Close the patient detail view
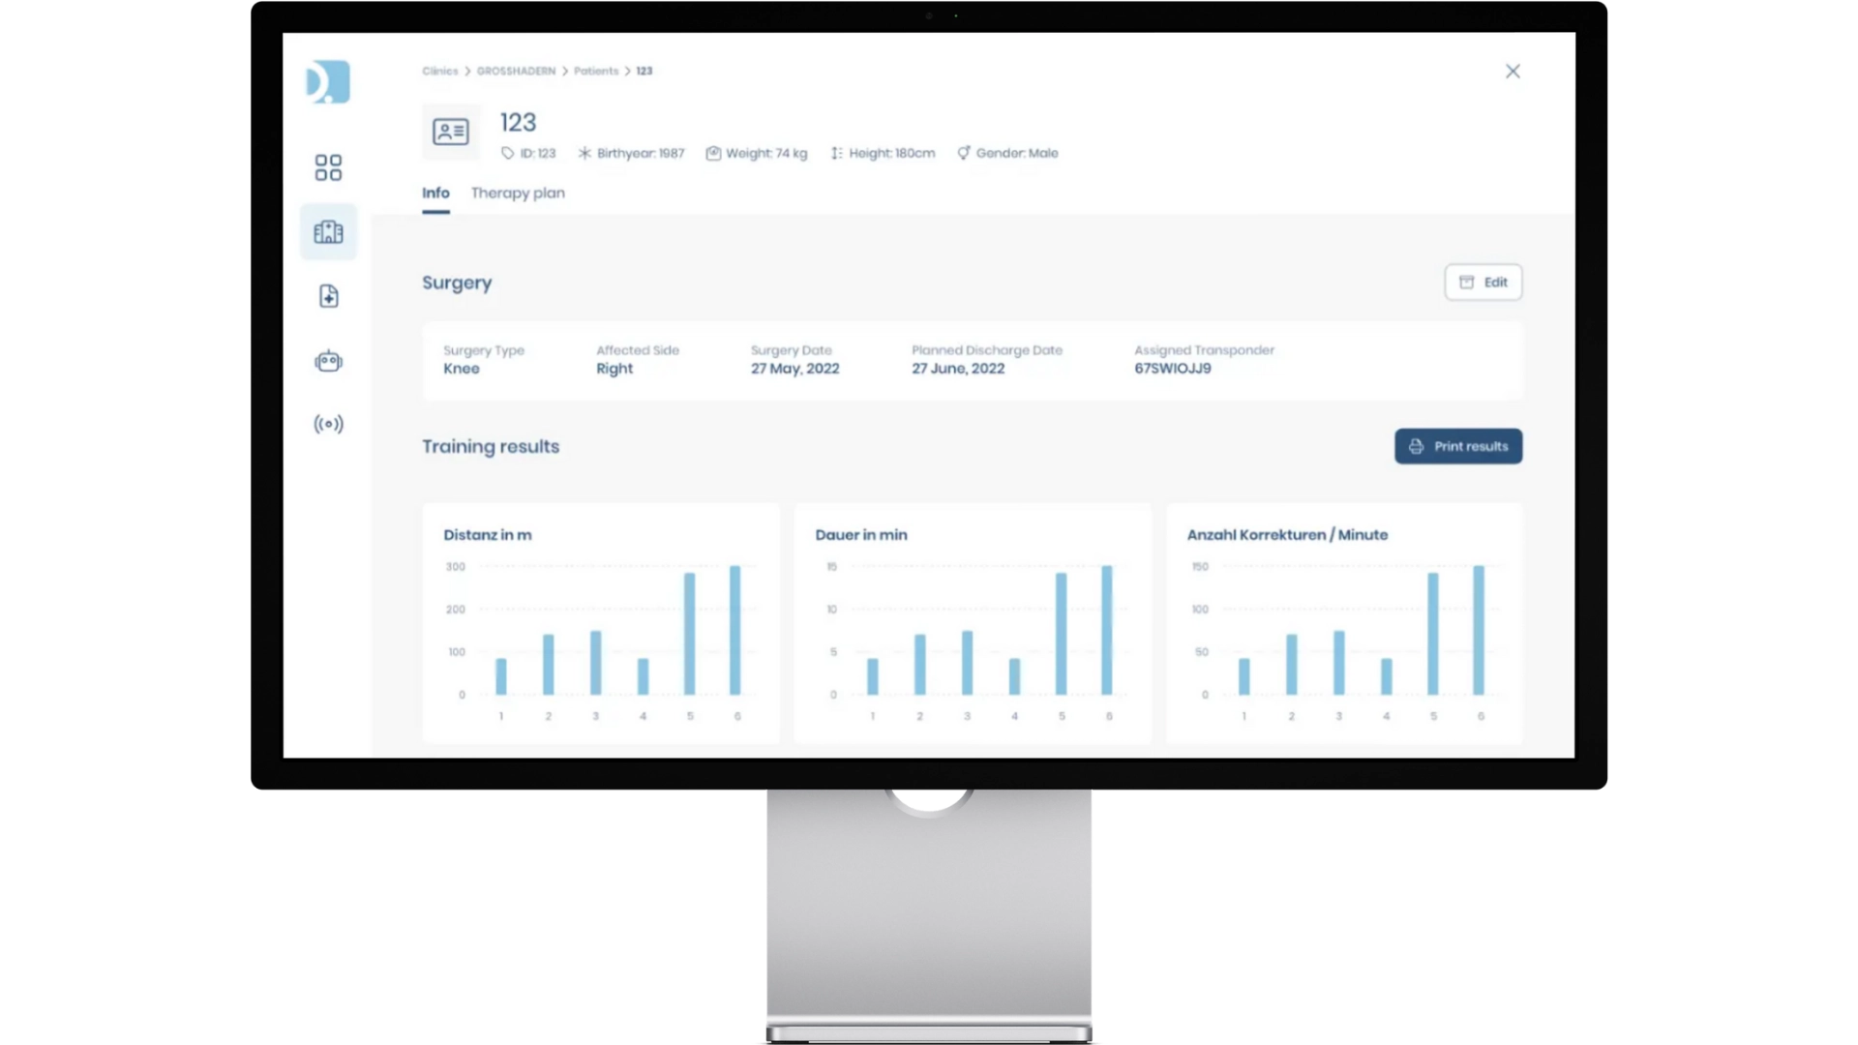This screenshot has height=1045, width=1858. tap(1513, 72)
